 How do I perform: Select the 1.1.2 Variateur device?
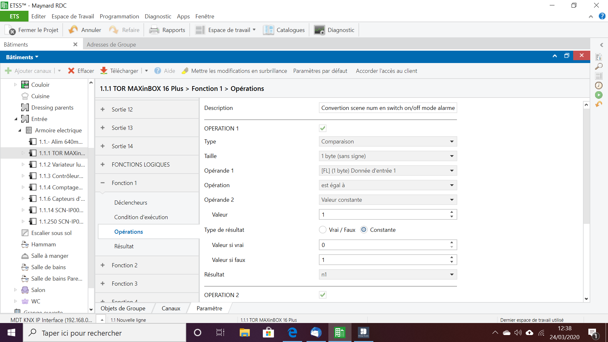pyautogui.click(x=62, y=165)
